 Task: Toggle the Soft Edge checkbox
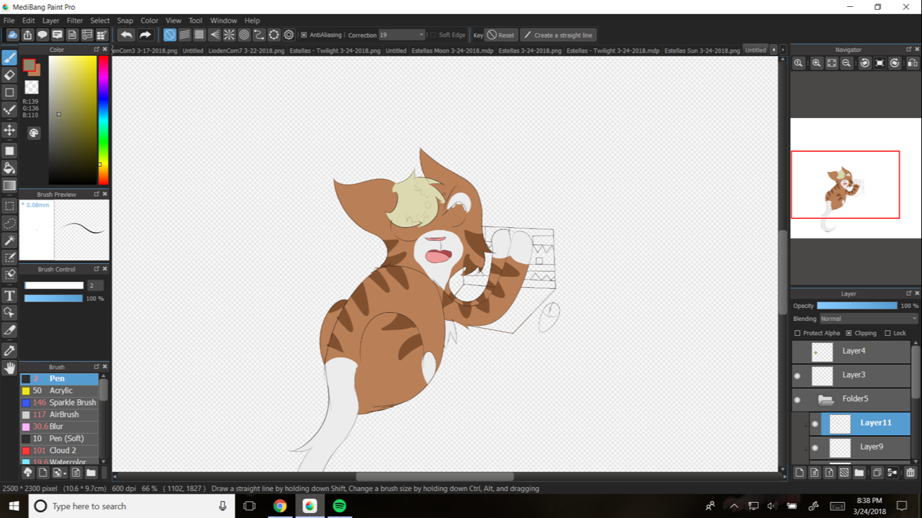coord(433,35)
